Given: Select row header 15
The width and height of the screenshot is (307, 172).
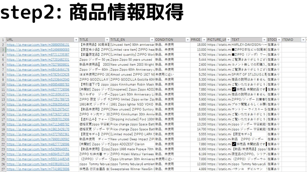Looking at the screenshot, I should (x=3, y=109).
